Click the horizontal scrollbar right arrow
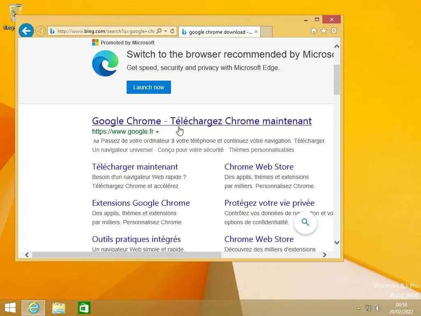 click(x=324, y=255)
